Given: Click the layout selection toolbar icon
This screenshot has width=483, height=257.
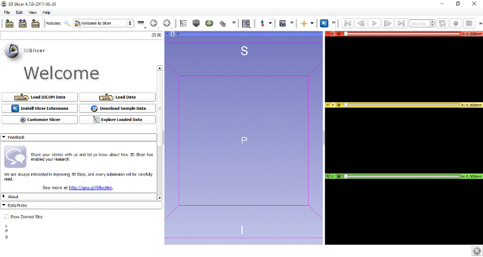Looking at the screenshot, I should (x=246, y=24).
